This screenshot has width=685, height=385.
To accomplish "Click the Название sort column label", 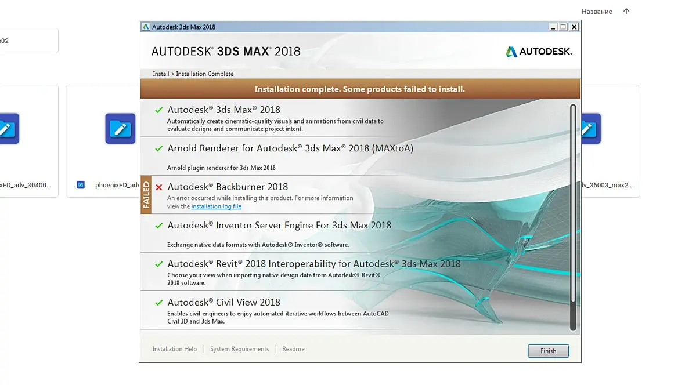I will pos(597,12).
